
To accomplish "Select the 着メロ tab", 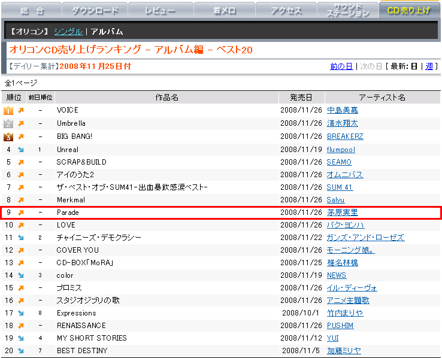I will [x=225, y=10].
